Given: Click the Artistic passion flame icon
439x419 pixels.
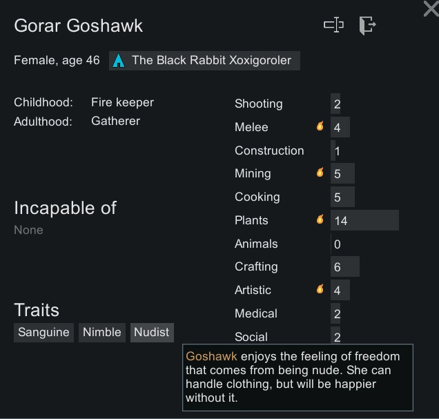Looking at the screenshot, I should (x=320, y=290).
